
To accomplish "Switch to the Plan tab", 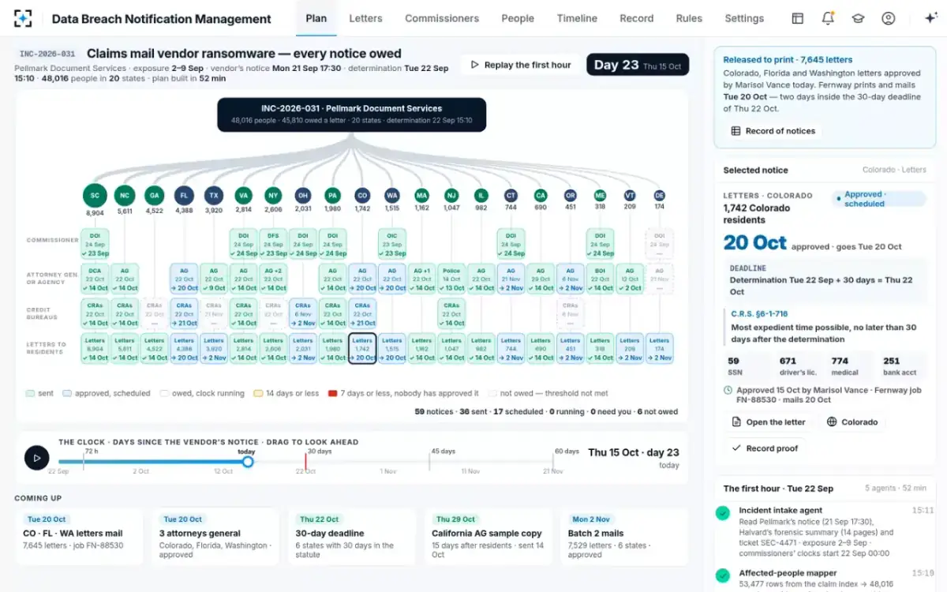I will click(316, 18).
